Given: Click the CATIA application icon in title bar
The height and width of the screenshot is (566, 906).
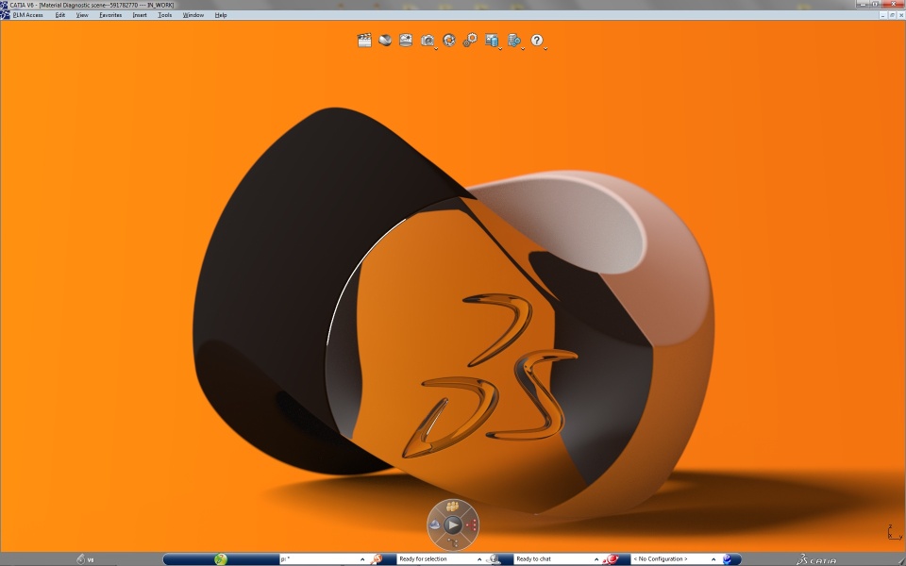Looking at the screenshot, I should click(x=4, y=5).
